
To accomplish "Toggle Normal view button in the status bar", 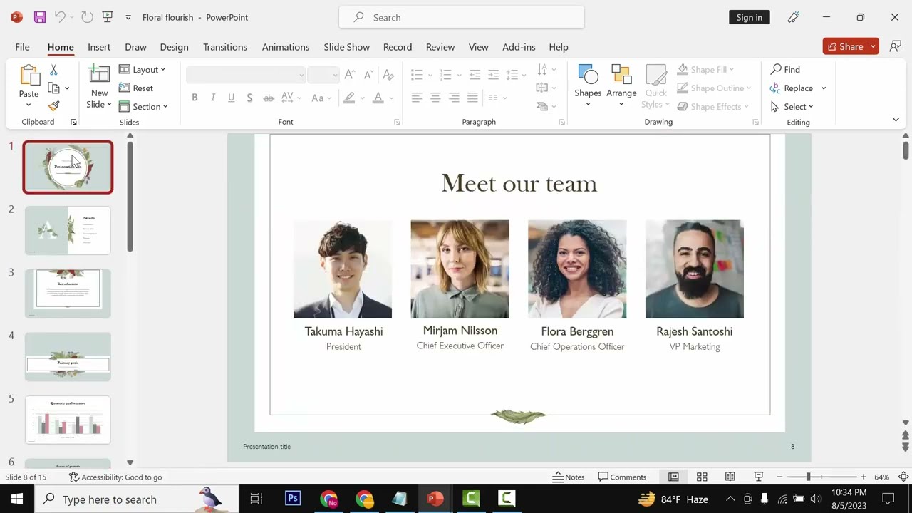I will coord(673,477).
